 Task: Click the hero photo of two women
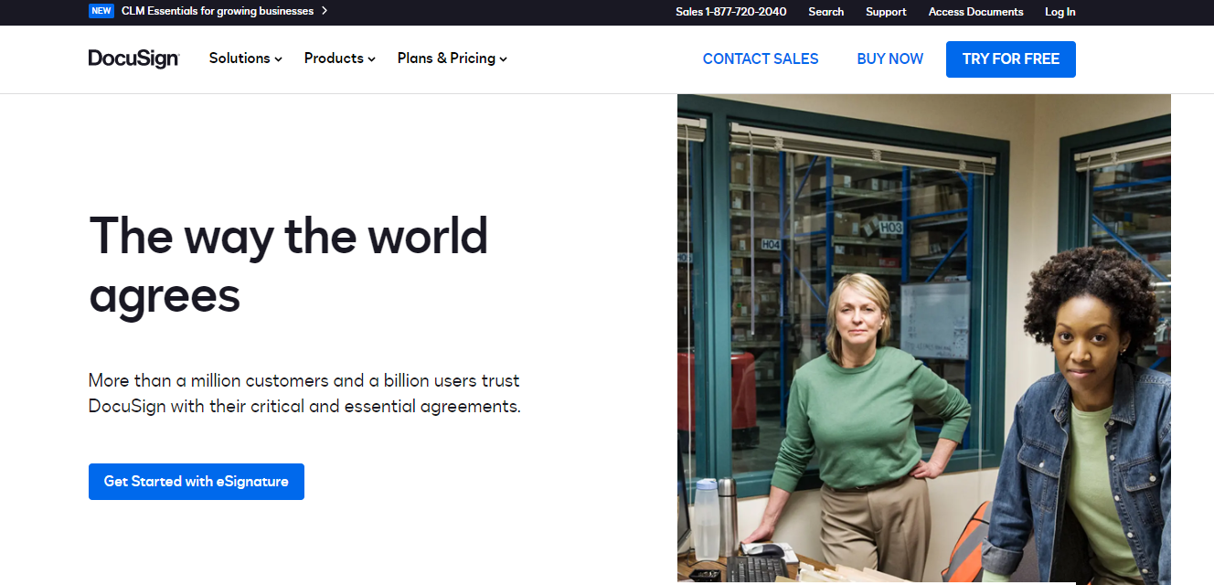pos(924,338)
